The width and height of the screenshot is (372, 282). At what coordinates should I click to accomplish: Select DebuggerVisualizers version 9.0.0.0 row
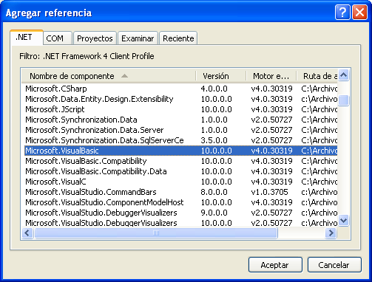point(180,213)
